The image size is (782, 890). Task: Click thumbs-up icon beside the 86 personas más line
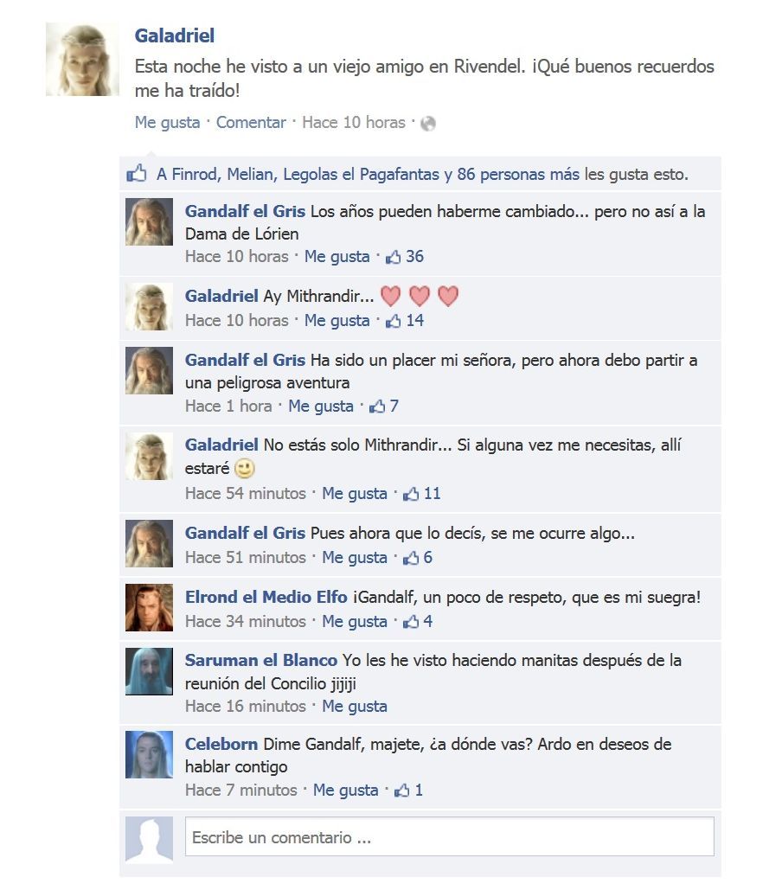tap(136, 173)
